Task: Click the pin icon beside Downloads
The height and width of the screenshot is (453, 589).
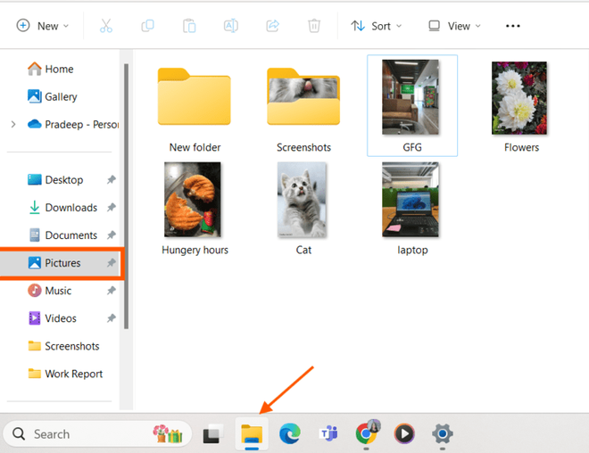Action: [112, 208]
